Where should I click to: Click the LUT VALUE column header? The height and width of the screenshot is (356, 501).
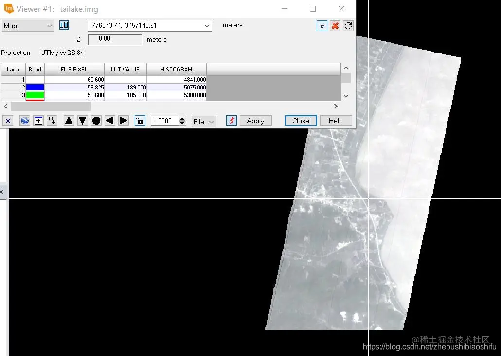pyautogui.click(x=125, y=70)
